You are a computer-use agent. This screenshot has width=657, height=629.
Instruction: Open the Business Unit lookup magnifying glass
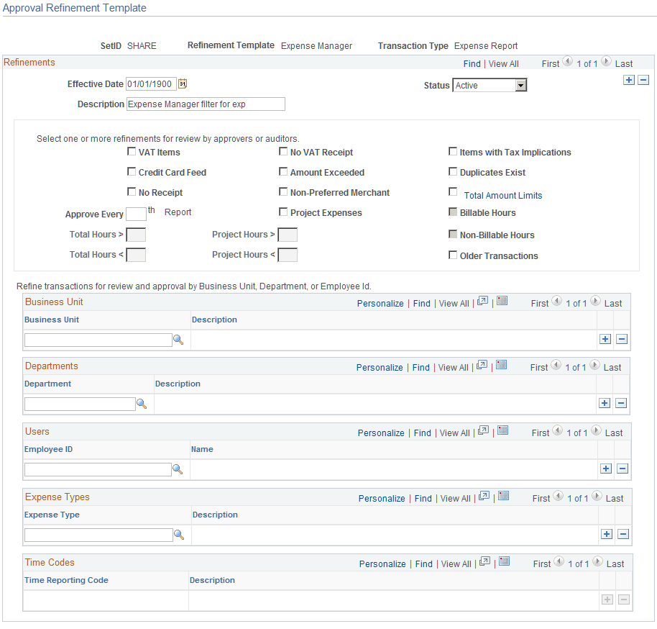(x=178, y=338)
